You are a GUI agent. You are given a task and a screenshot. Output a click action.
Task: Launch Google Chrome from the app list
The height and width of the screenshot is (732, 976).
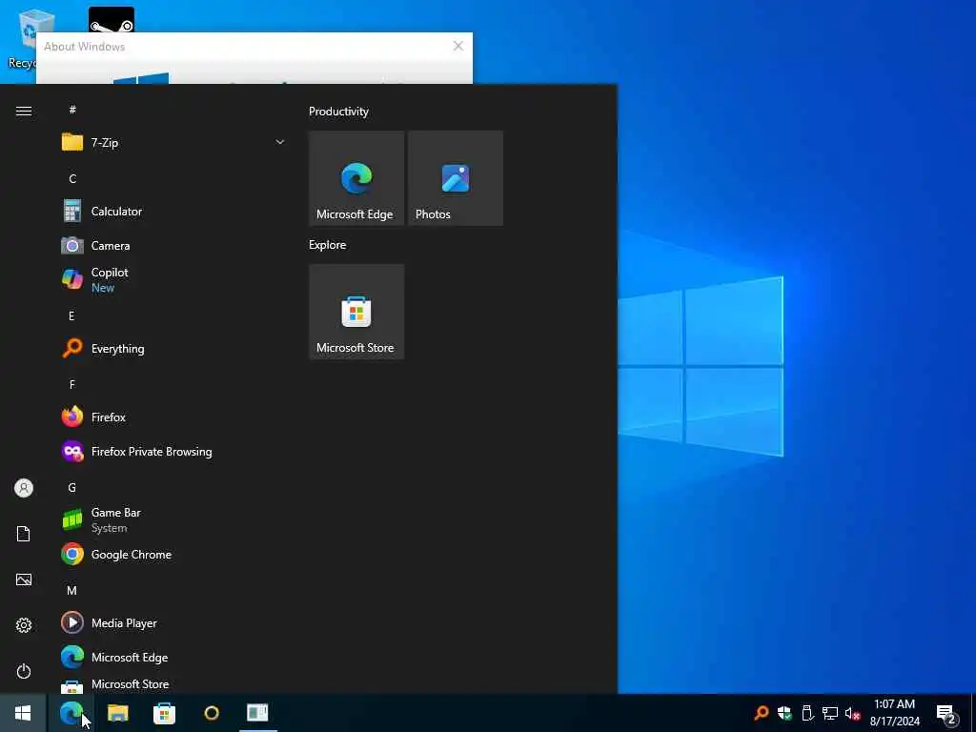pos(173,554)
